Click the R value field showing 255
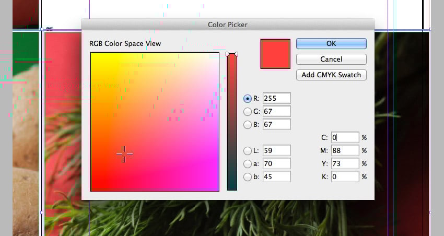 (277, 98)
